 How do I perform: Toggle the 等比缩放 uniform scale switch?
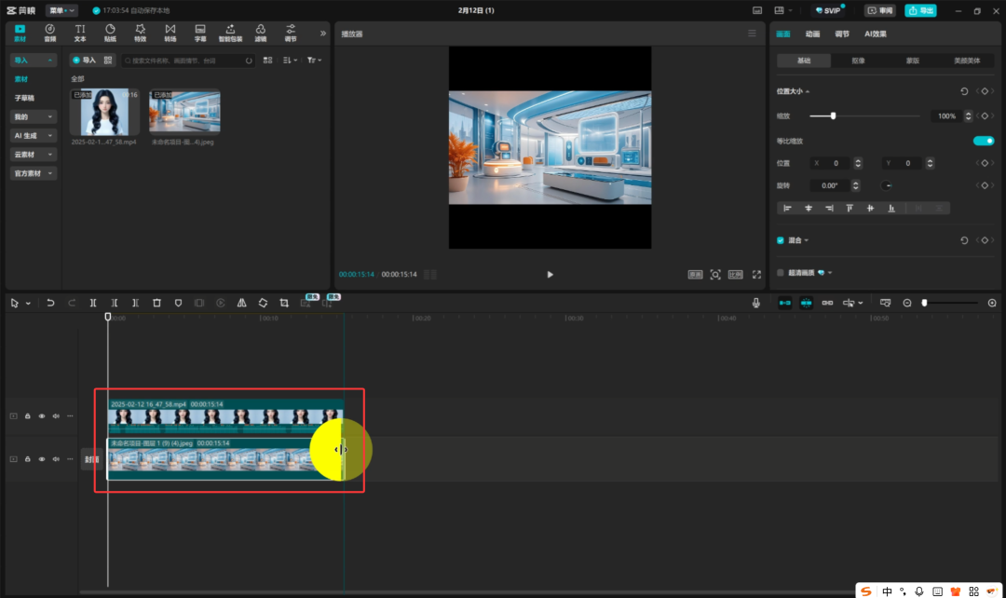coord(983,141)
